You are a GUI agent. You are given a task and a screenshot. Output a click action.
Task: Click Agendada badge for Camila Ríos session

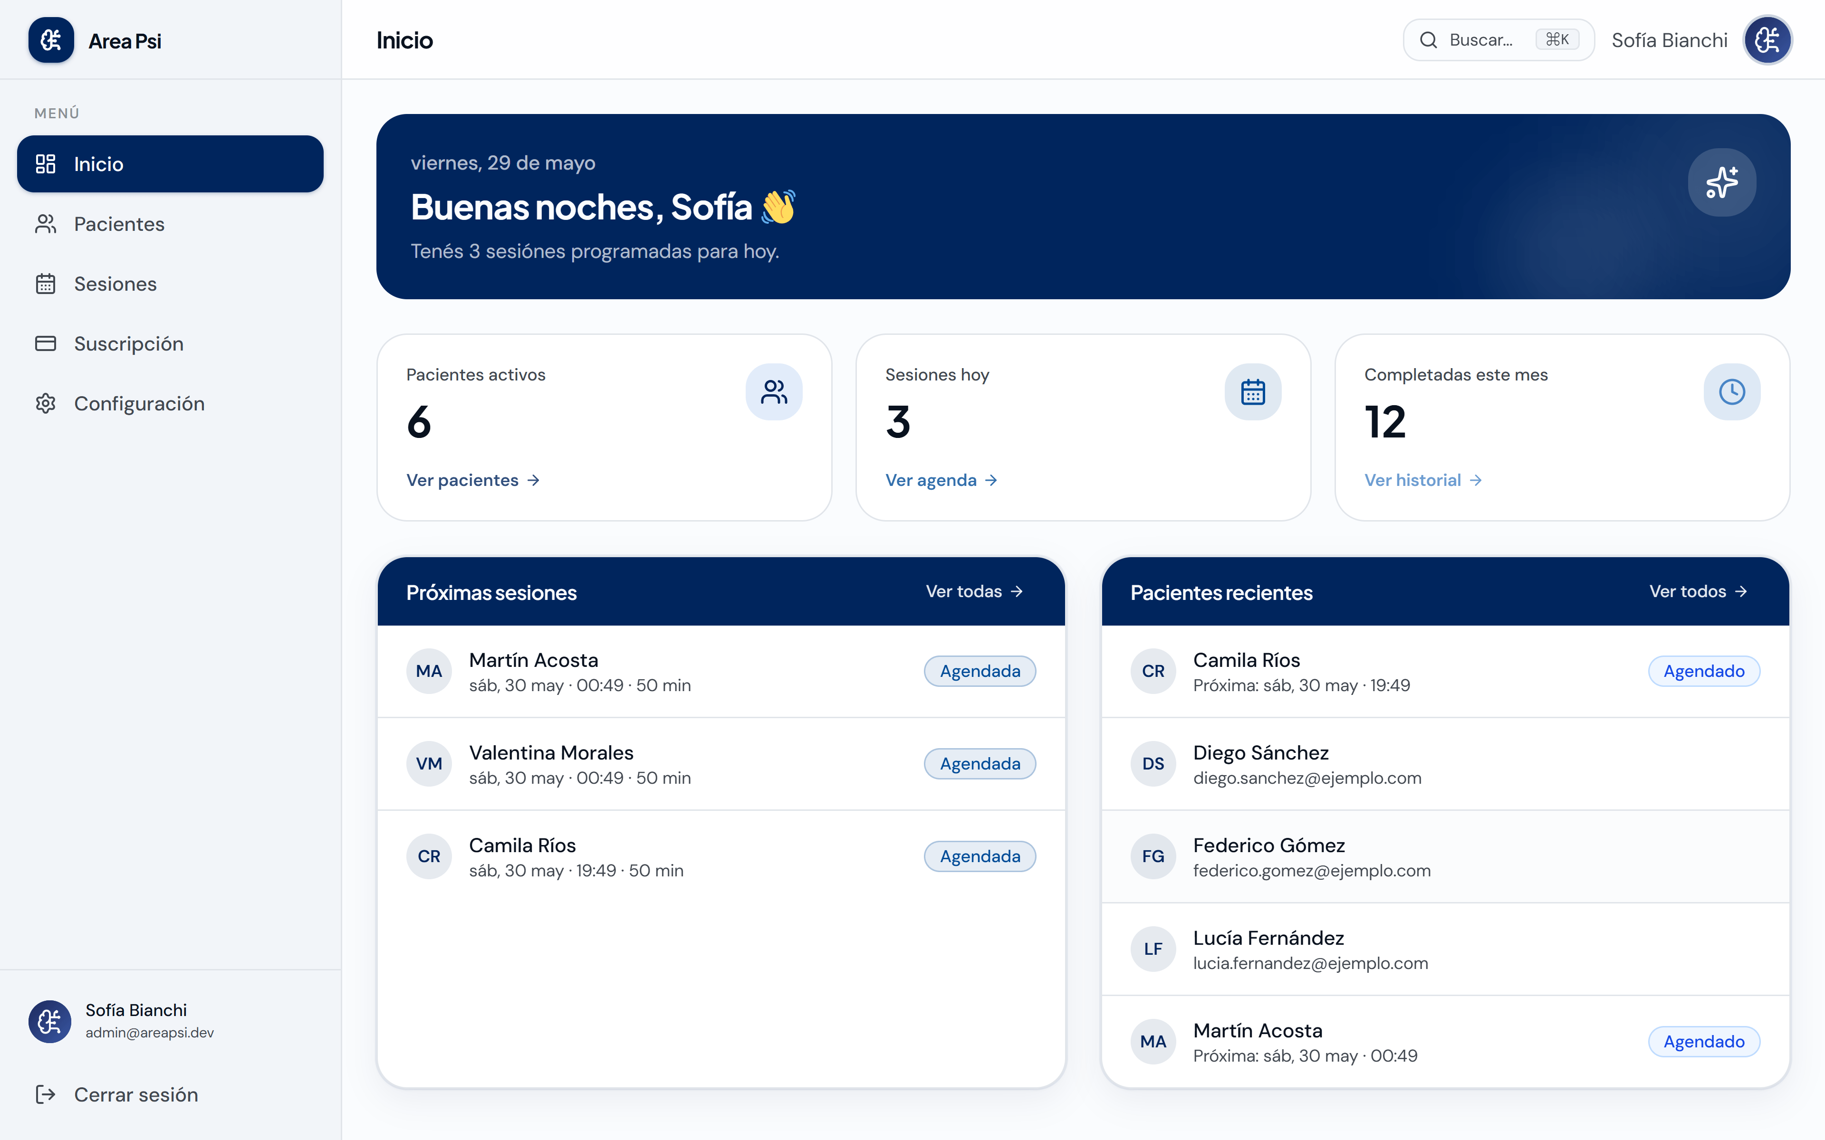point(980,856)
